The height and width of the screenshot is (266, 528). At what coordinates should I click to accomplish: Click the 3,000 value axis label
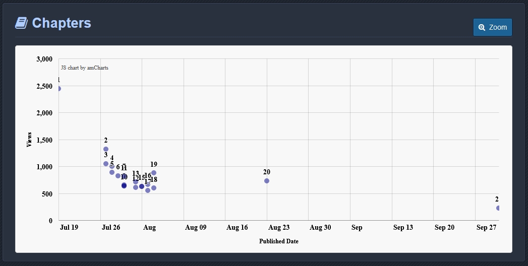coord(44,59)
